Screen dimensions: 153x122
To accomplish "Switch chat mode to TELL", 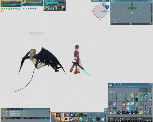I will point(28,118).
